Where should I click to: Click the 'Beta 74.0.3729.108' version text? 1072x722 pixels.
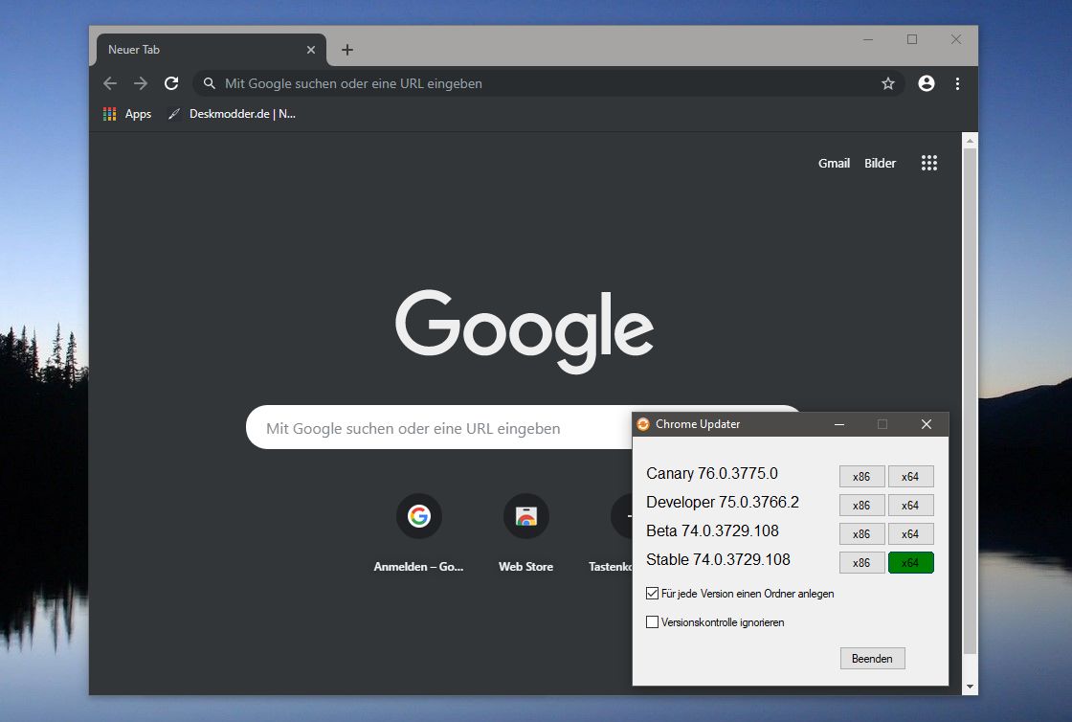[x=712, y=530]
